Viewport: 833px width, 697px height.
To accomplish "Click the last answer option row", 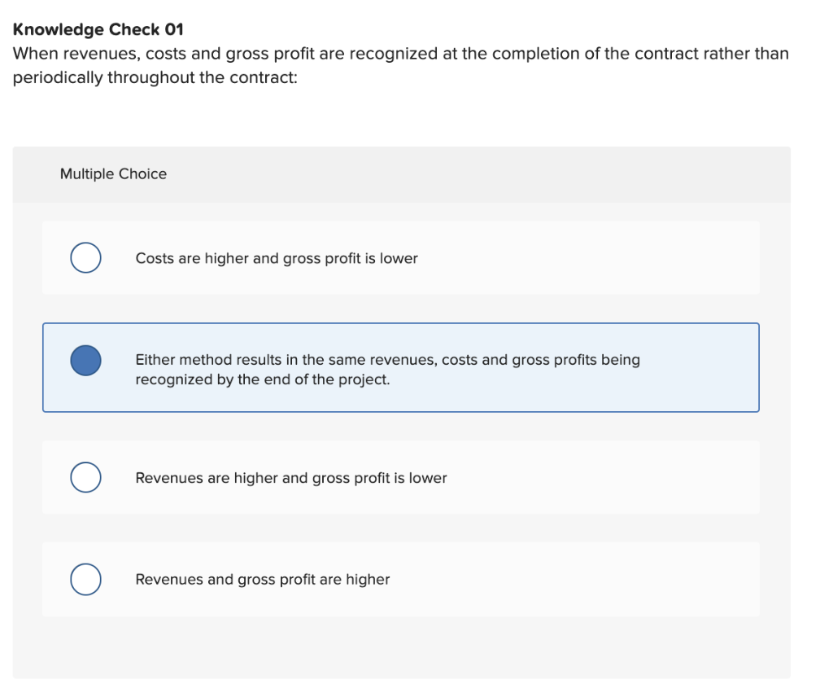I will coord(399,579).
